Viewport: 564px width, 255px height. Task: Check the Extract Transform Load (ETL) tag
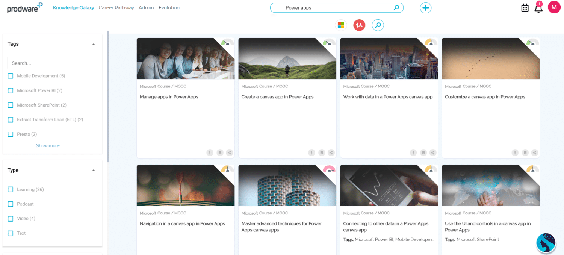tap(11, 120)
